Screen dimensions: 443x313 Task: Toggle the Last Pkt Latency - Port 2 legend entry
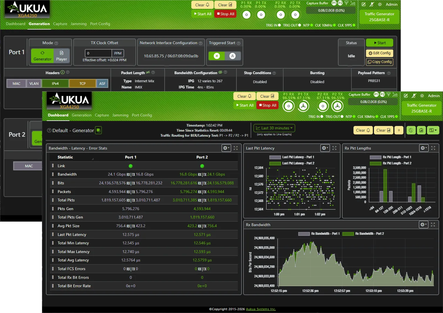(x=292, y=163)
